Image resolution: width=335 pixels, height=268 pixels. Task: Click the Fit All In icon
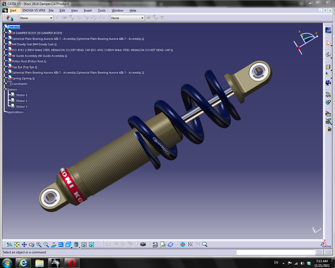coord(17,245)
